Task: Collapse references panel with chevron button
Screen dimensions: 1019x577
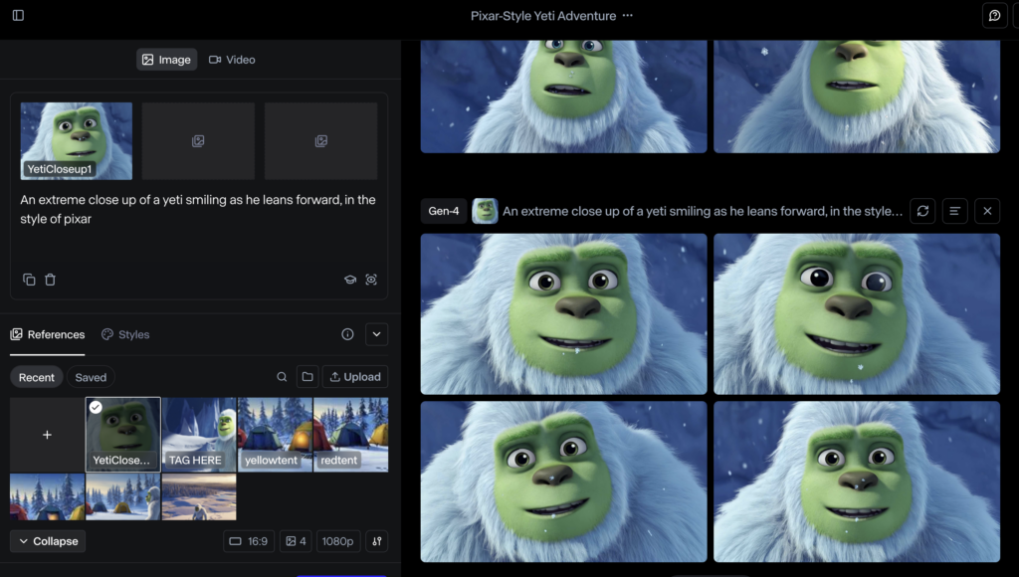Action: coord(376,334)
